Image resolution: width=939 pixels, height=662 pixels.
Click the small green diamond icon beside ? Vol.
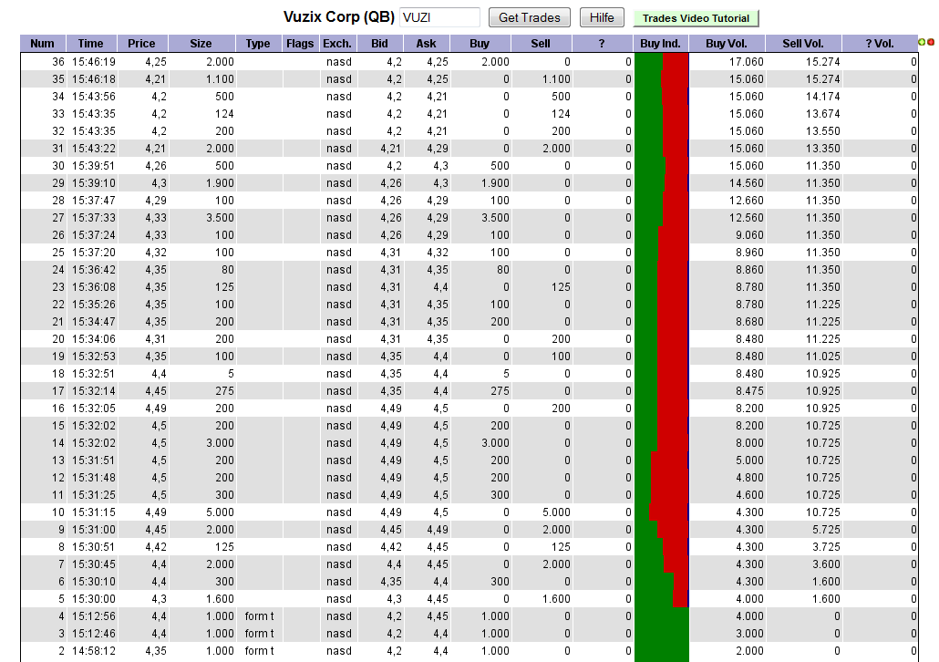click(x=922, y=42)
